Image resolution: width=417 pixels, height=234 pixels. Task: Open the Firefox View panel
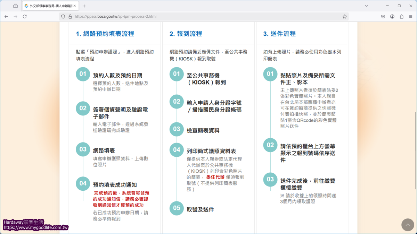tap(15, 6)
